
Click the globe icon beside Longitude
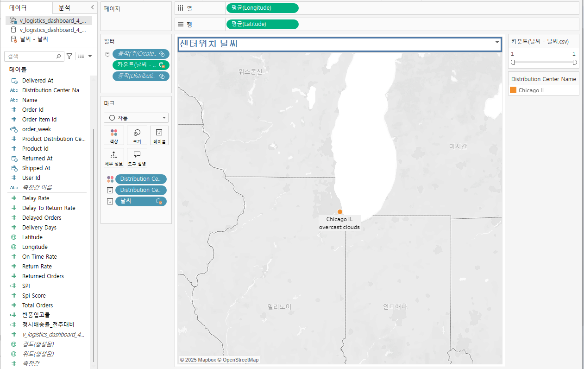13,247
